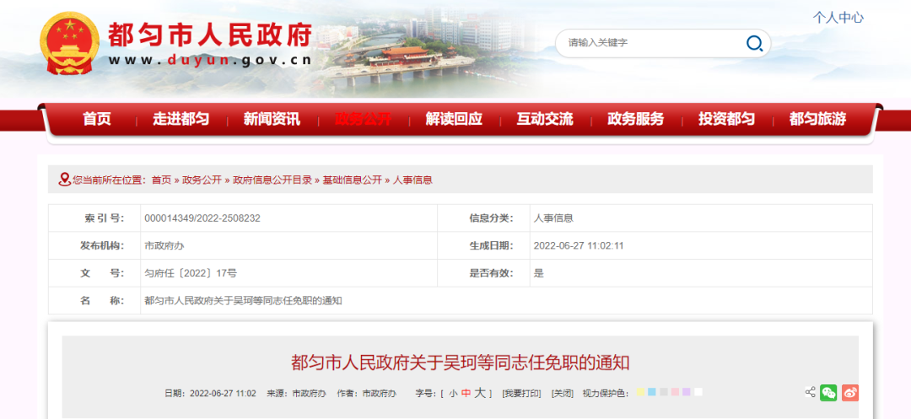The width and height of the screenshot is (911, 419).
Task: Set font size to medium (中)
Action: (466, 393)
